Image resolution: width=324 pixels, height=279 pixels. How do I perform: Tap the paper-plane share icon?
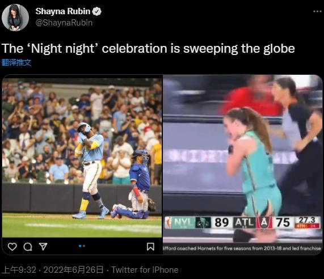point(43,247)
